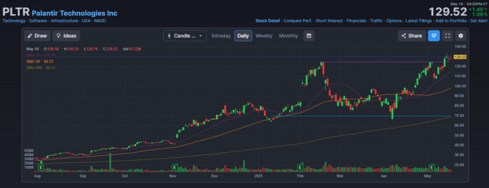Switch to the Weekly timeframe
This screenshot has width=489, height=188.
point(264,36)
